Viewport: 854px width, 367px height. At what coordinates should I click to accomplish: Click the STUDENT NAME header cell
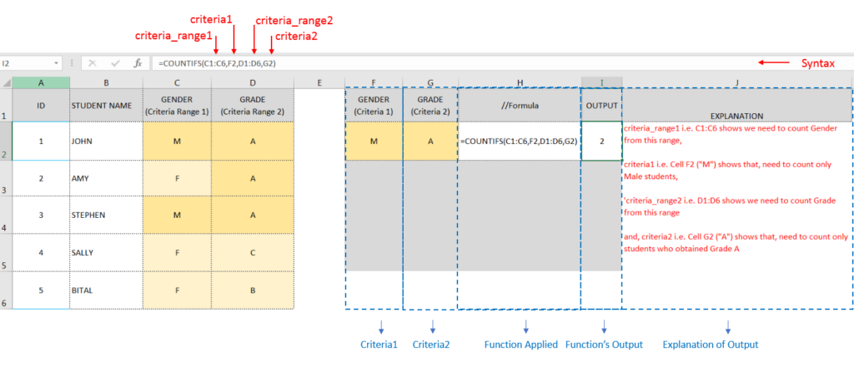pos(106,106)
